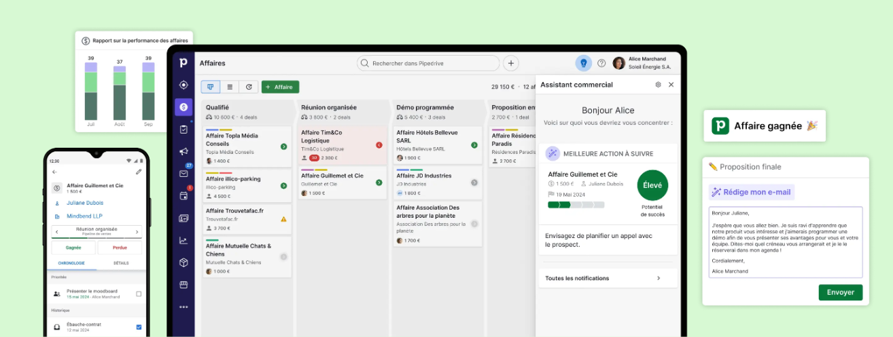The image size is (893, 337).
Task: Tap edit pencil in phone app
Action: [139, 172]
